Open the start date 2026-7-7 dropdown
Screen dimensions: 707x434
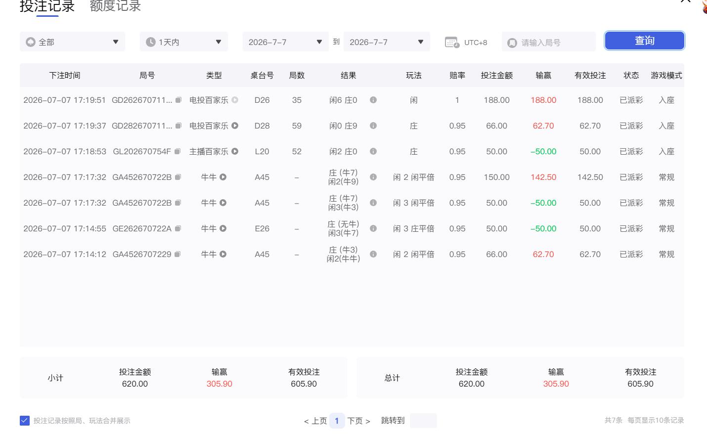pos(286,42)
